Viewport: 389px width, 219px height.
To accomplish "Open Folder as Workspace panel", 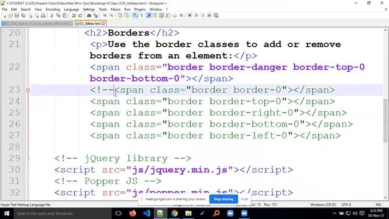I will point(174,15).
